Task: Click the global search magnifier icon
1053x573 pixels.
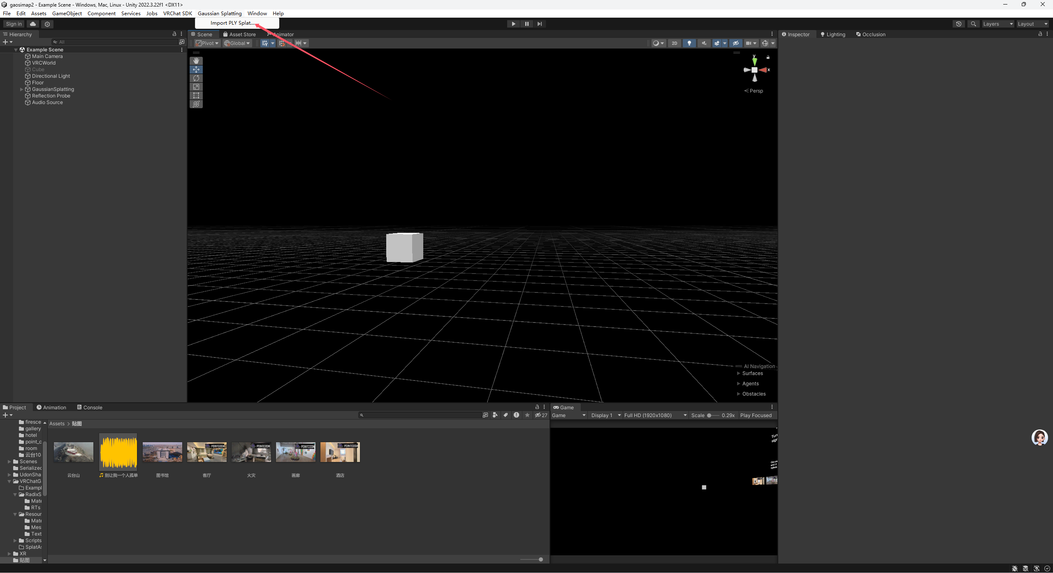Action: point(973,24)
